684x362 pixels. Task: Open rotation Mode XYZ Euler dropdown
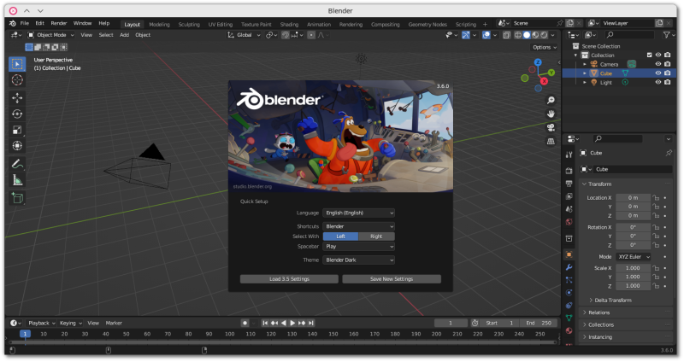(634, 257)
